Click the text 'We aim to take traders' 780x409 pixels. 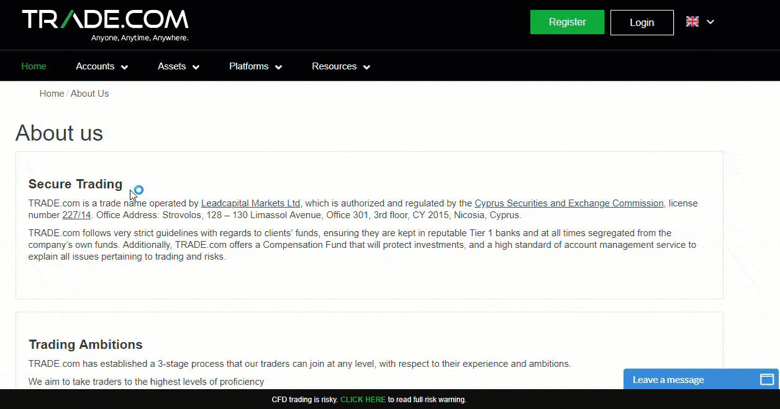[x=146, y=382]
